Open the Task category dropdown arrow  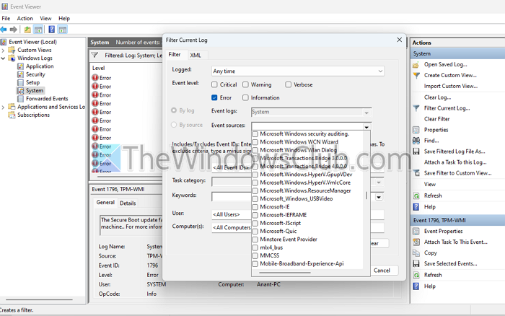pos(379,183)
